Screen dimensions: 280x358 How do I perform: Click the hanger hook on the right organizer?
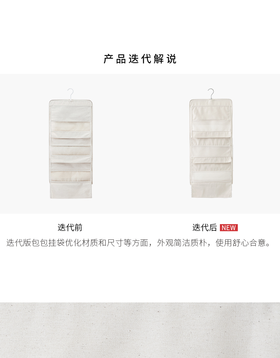tap(211, 94)
